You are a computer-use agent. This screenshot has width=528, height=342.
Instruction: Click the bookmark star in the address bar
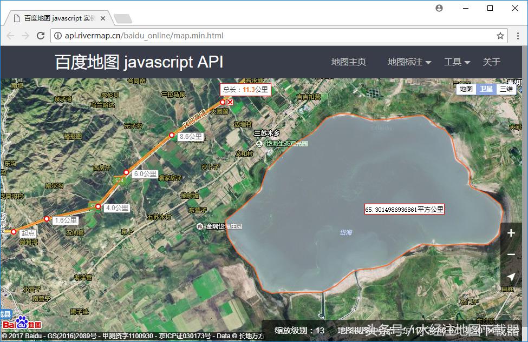(x=501, y=36)
